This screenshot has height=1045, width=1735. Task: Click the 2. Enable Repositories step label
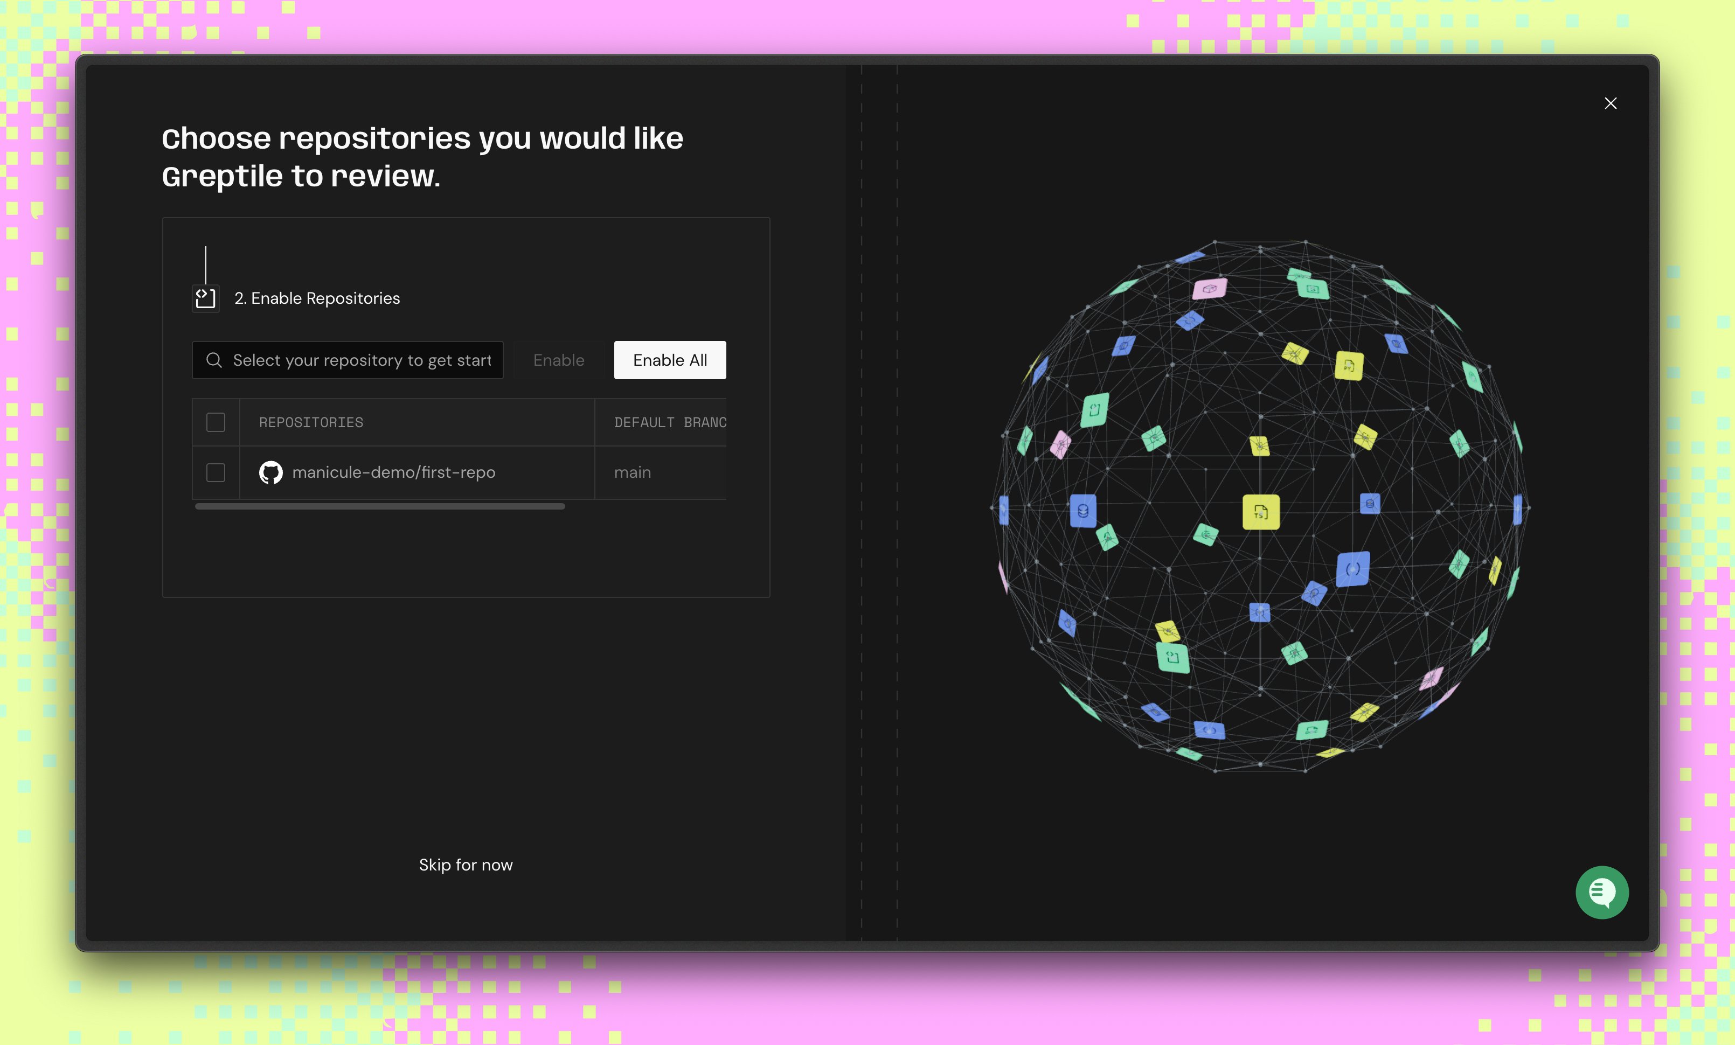coord(317,298)
